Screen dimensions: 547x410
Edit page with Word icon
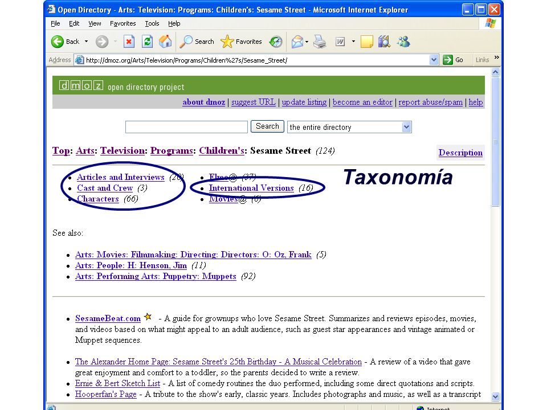coord(340,42)
